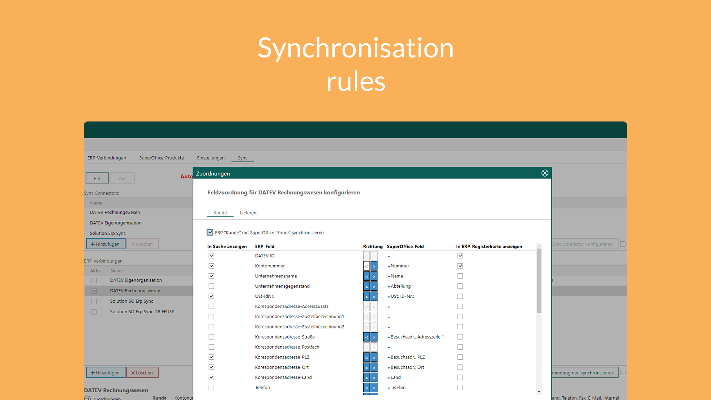Image resolution: width=711 pixels, height=400 pixels.
Task: Click left arrow for Korespondenzadresse-PLZ
Action: tap(367, 357)
